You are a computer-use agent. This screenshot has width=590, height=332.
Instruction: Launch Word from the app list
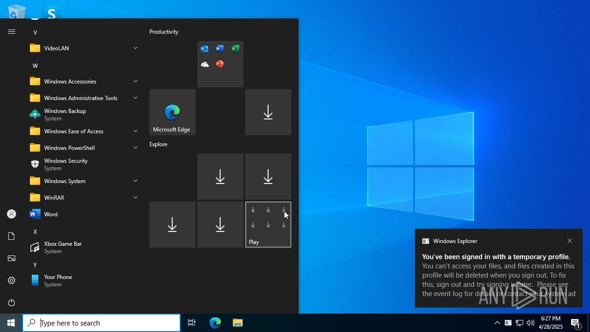84,214
